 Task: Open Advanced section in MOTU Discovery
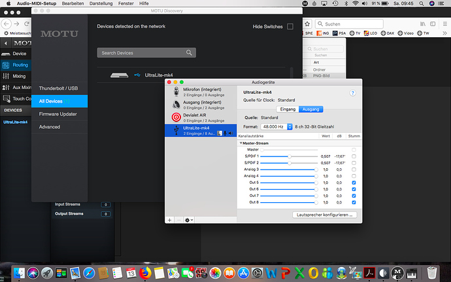coord(59,127)
